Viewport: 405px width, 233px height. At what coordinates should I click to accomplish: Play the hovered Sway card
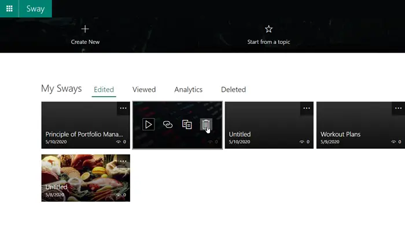[x=149, y=125]
